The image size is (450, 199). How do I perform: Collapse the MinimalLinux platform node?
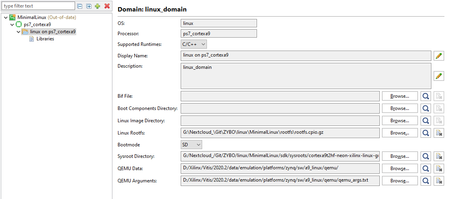[x=6, y=17]
